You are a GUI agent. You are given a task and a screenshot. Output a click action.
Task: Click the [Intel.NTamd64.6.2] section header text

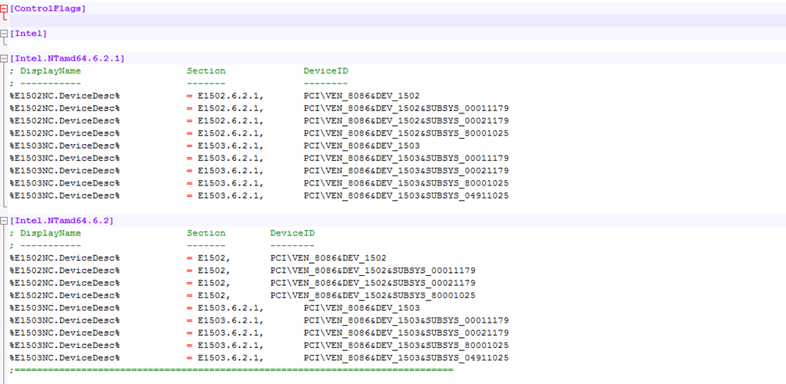pos(61,221)
